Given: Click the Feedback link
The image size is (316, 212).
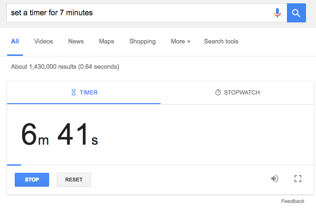Looking at the screenshot, I should [293, 201].
